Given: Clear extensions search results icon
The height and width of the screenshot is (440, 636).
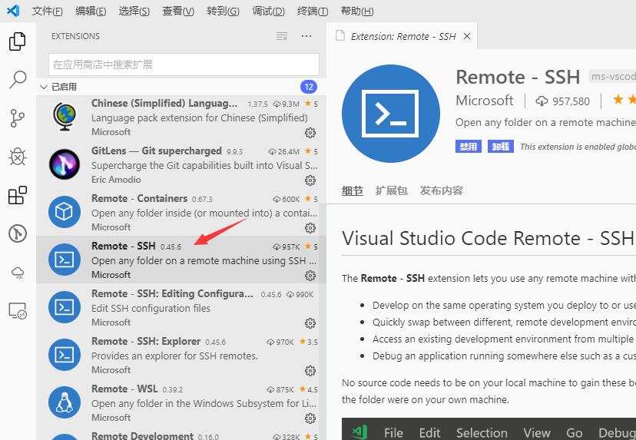Looking at the screenshot, I should 281,37.
